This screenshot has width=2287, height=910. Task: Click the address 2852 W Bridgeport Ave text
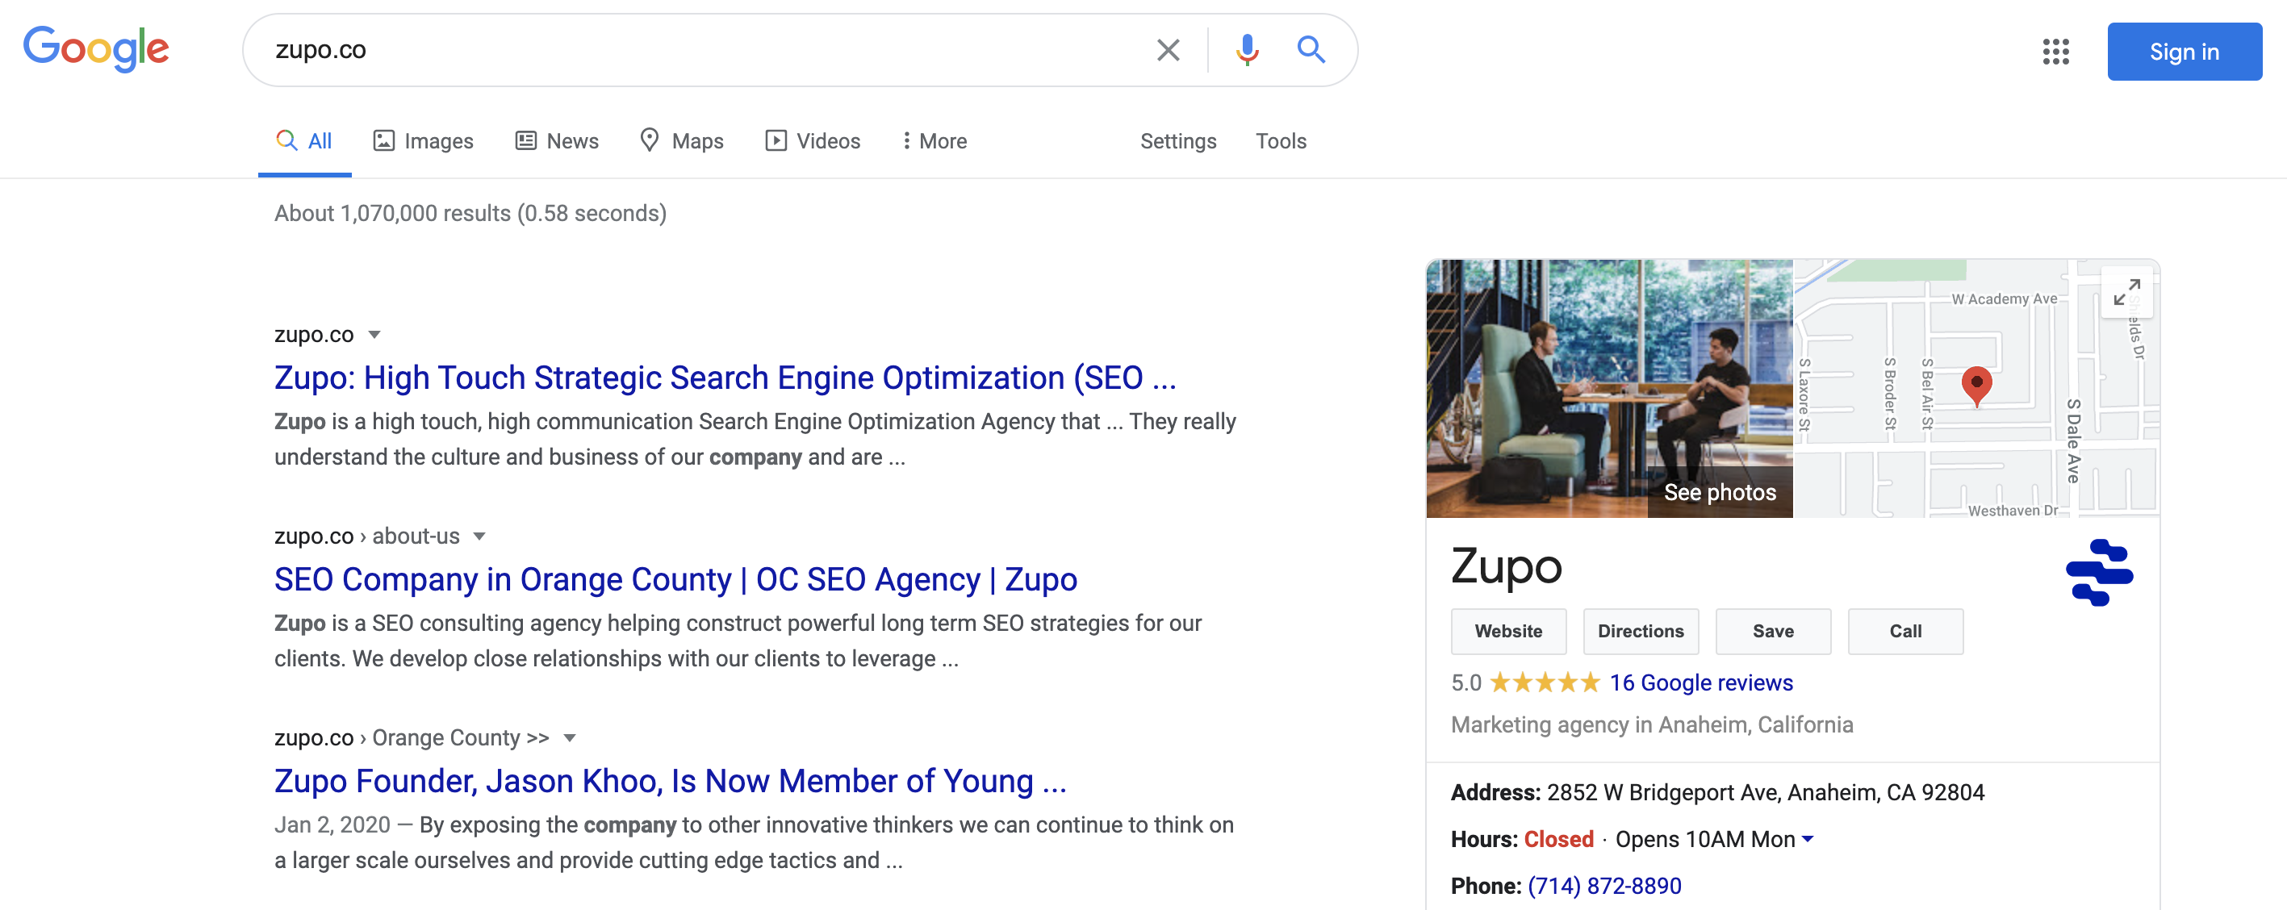[1765, 792]
